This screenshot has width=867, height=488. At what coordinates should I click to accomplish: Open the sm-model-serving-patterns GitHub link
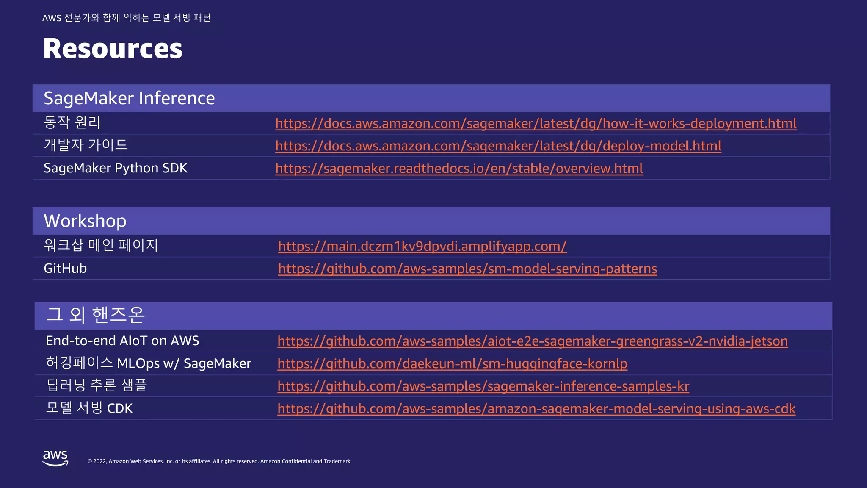(468, 269)
